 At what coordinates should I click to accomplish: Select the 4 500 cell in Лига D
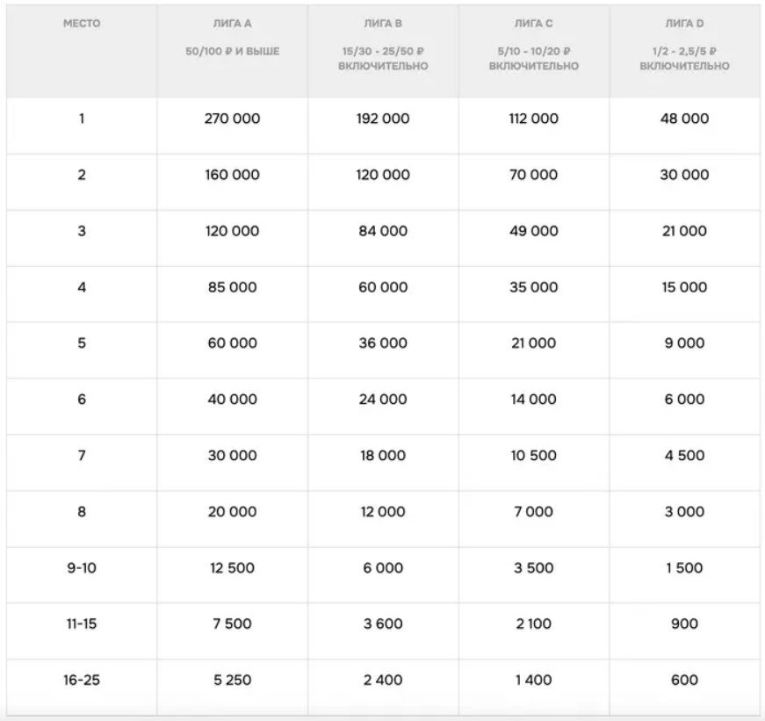click(684, 456)
